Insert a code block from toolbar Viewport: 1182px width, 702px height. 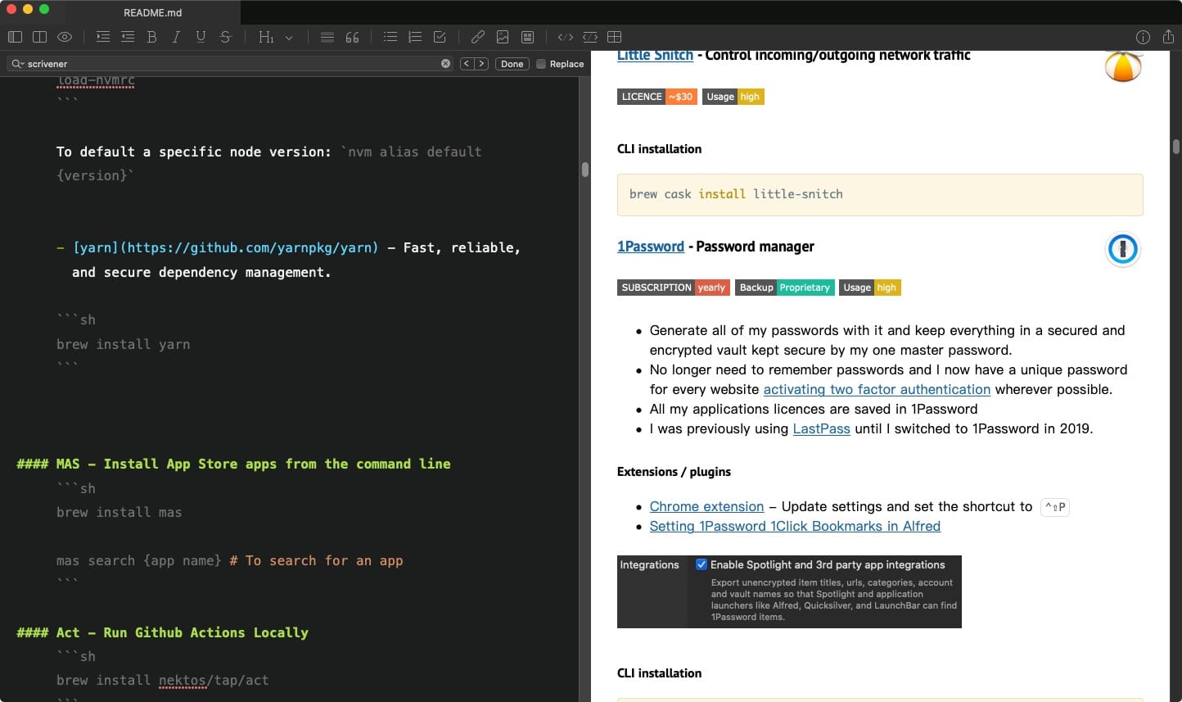[590, 37]
